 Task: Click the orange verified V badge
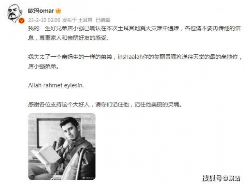[21, 21]
